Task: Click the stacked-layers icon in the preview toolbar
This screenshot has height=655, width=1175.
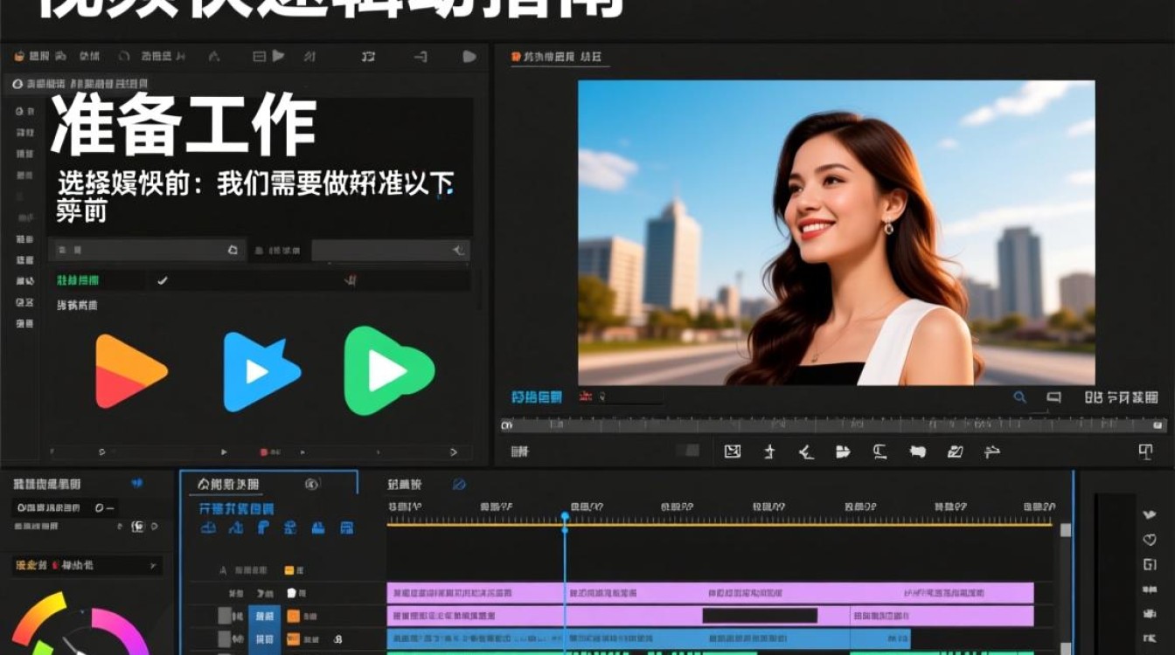Action: pyautogui.click(x=843, y=452)
